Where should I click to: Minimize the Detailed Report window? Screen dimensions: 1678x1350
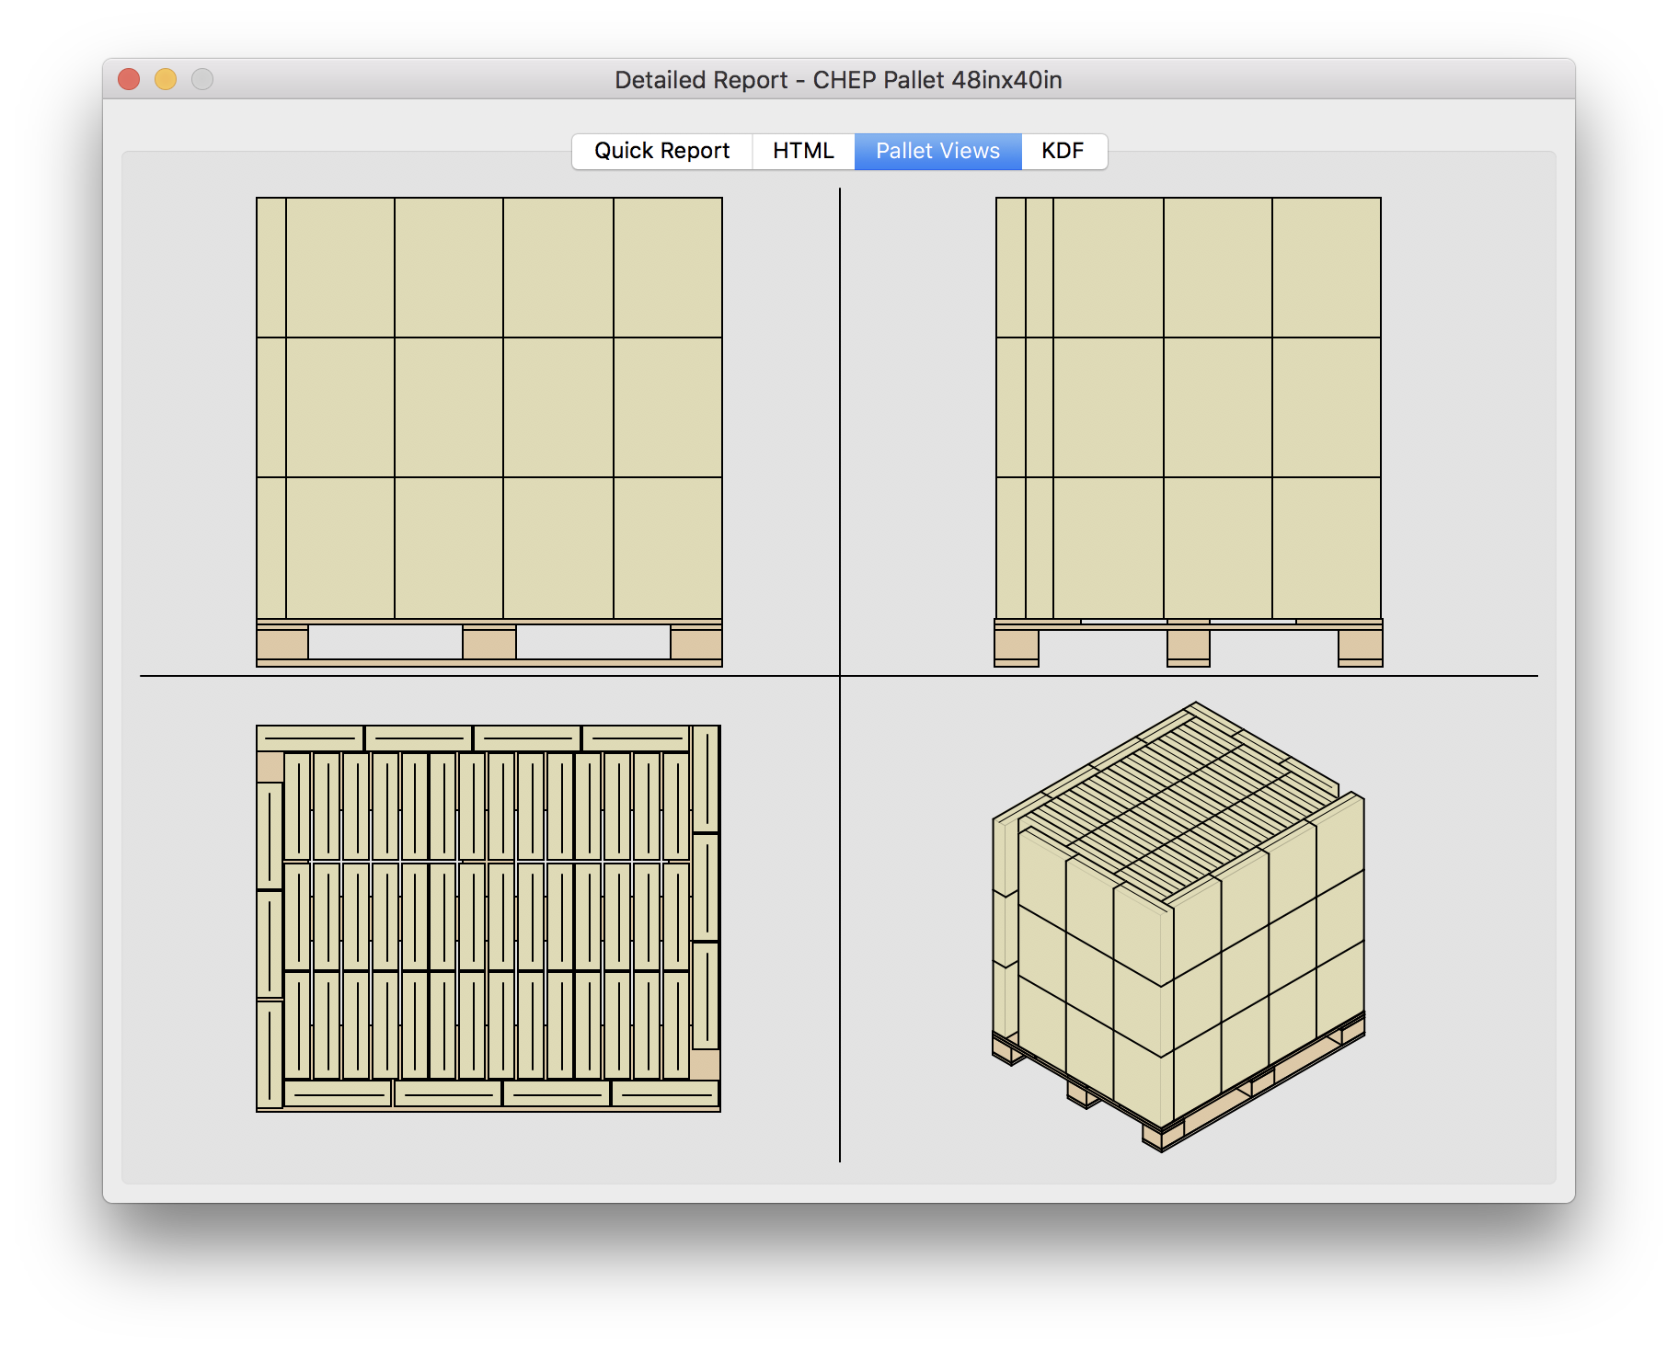tap(166, 80)
